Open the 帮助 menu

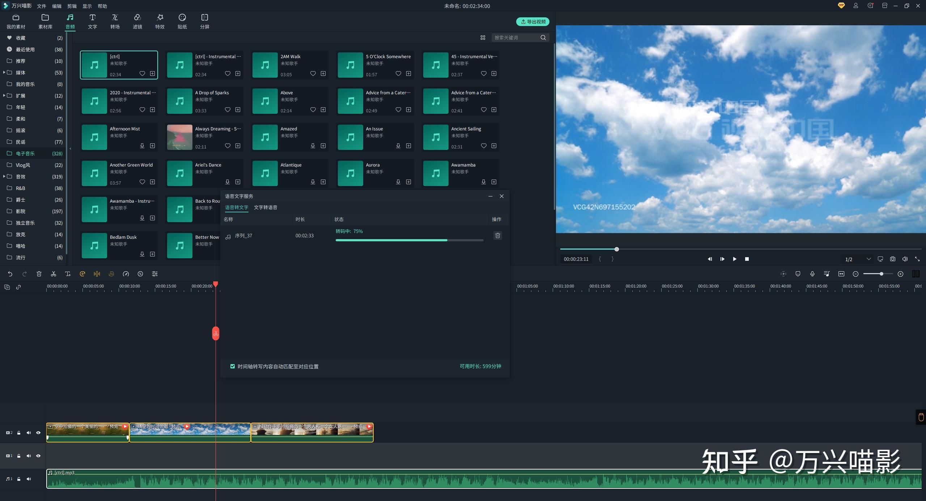102,6
